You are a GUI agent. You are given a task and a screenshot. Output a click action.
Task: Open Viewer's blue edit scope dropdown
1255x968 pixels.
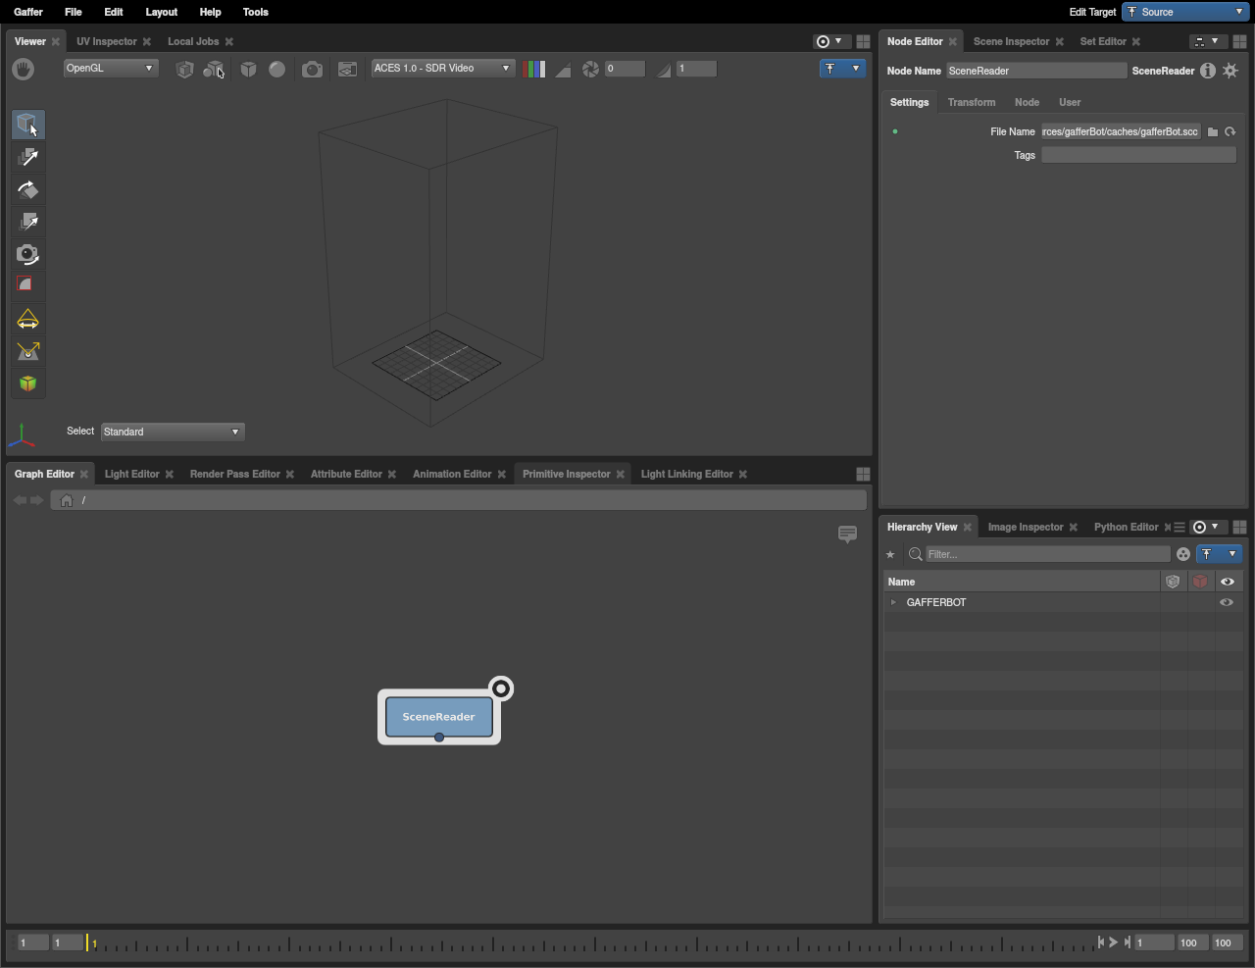click(x=842, y=69)
